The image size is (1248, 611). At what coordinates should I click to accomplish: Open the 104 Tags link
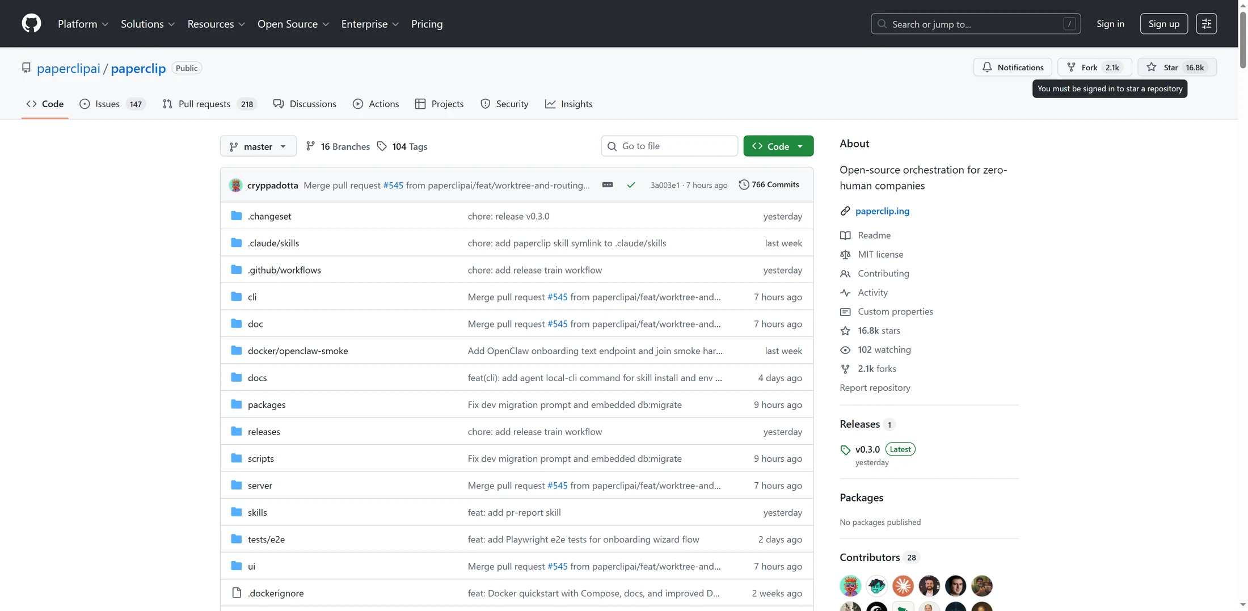pyautogui.click(x=402, y=146)
